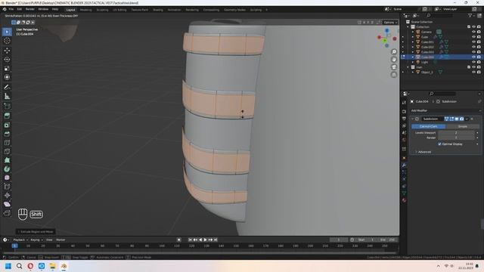Select the Edge Slide tool
Screen dimensions: 484x272
coord(7,187)
